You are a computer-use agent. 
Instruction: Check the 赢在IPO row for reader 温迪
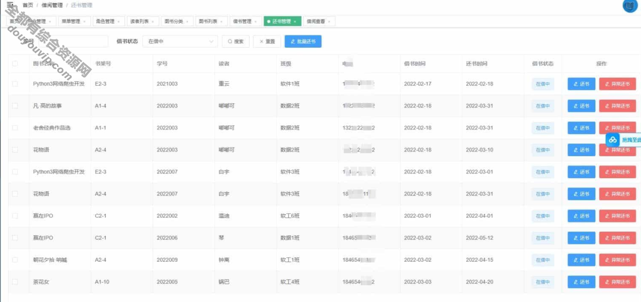coord(15,216)
